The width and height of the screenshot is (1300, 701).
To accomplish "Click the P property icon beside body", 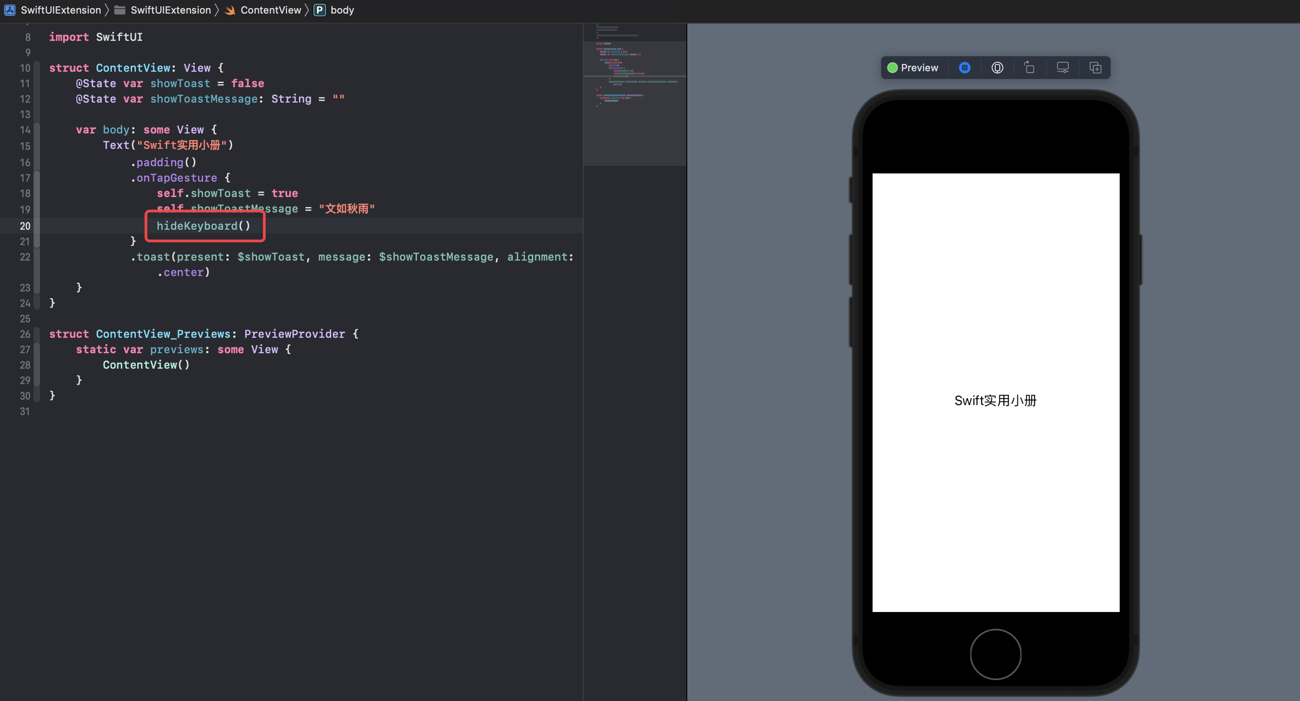I will [319, 10].
